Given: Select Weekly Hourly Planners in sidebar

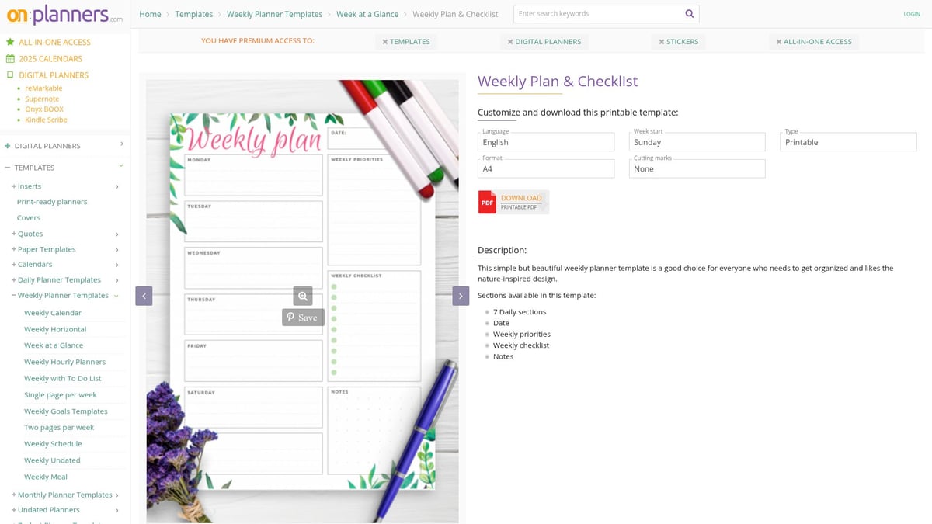Looking at the screenshot, I should [64, 362].
